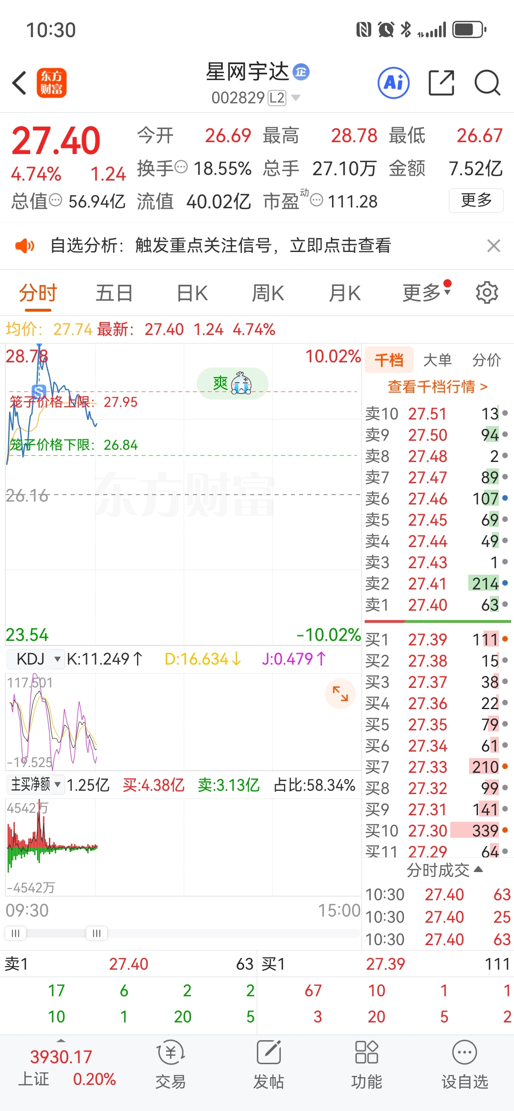Screen dimensions: 514x1111
Task: Collapse the 分时成交 section arrow
Action: [x=478, y=869]
